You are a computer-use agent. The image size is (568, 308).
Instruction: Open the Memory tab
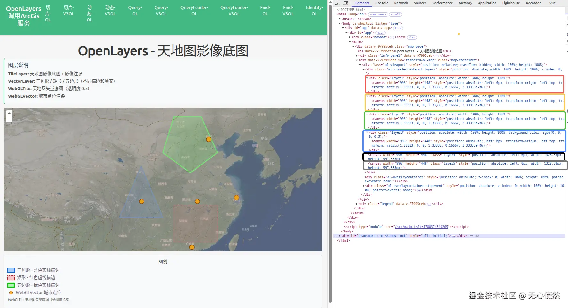point(465,3)
